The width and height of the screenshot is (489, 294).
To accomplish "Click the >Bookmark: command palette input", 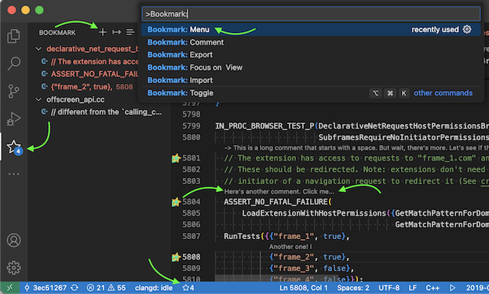I will tap(311, 14).
